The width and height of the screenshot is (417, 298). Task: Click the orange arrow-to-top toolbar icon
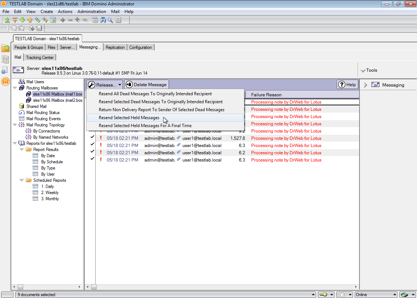15,20
